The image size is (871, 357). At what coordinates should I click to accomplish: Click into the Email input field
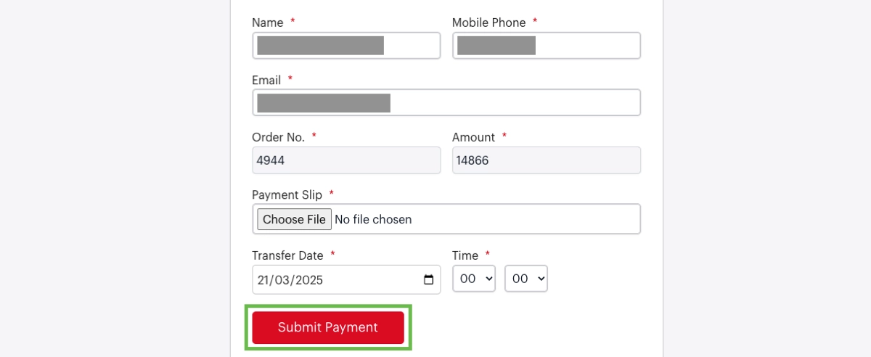[446, 103]
